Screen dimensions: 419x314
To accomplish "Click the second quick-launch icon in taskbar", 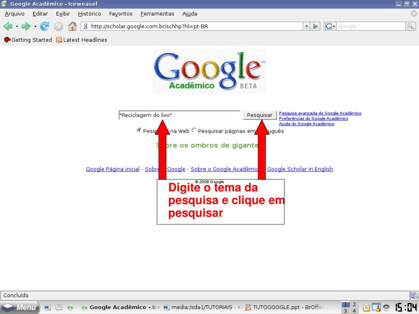I will point(59,307).
